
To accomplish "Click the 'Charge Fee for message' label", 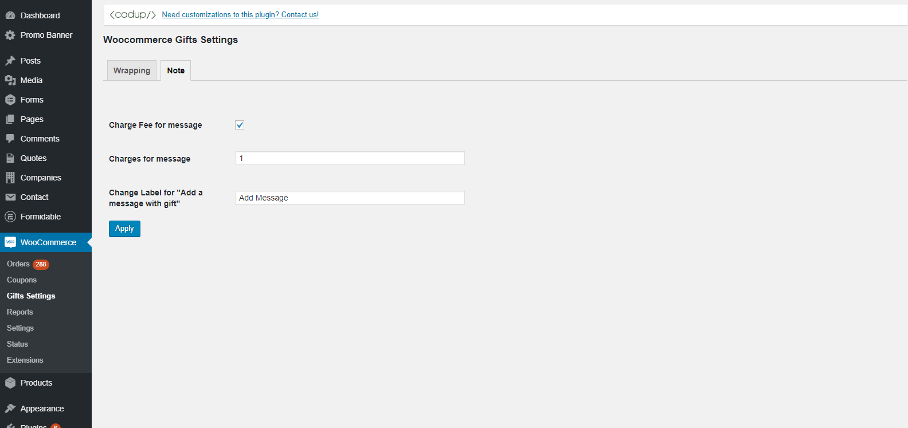I will (x=155, y=125).
